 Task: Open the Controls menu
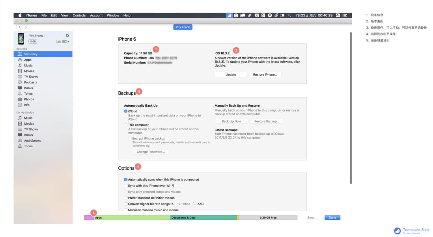(79, 15)
